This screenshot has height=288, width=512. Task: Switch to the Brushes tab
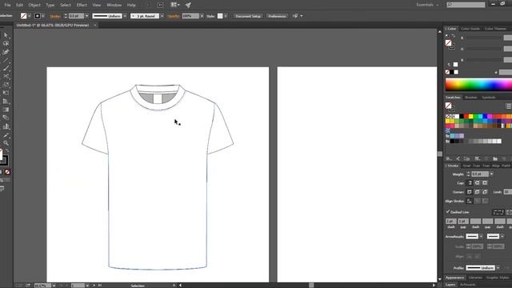(471, 98)
